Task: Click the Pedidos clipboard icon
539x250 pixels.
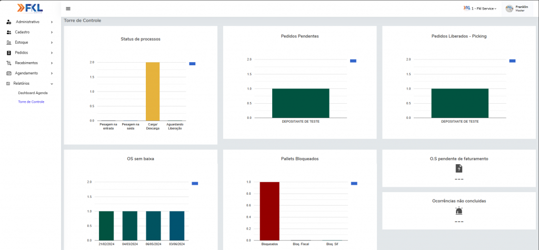Action: [9, 53]
